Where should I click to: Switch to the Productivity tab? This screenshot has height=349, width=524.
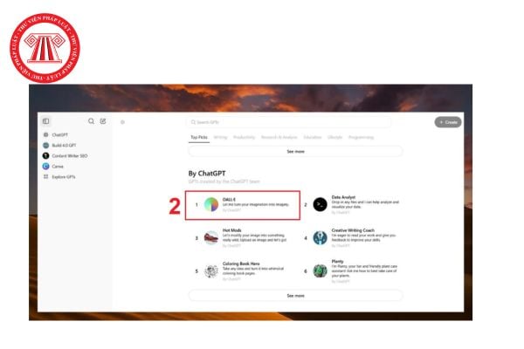tap(244, 137)
